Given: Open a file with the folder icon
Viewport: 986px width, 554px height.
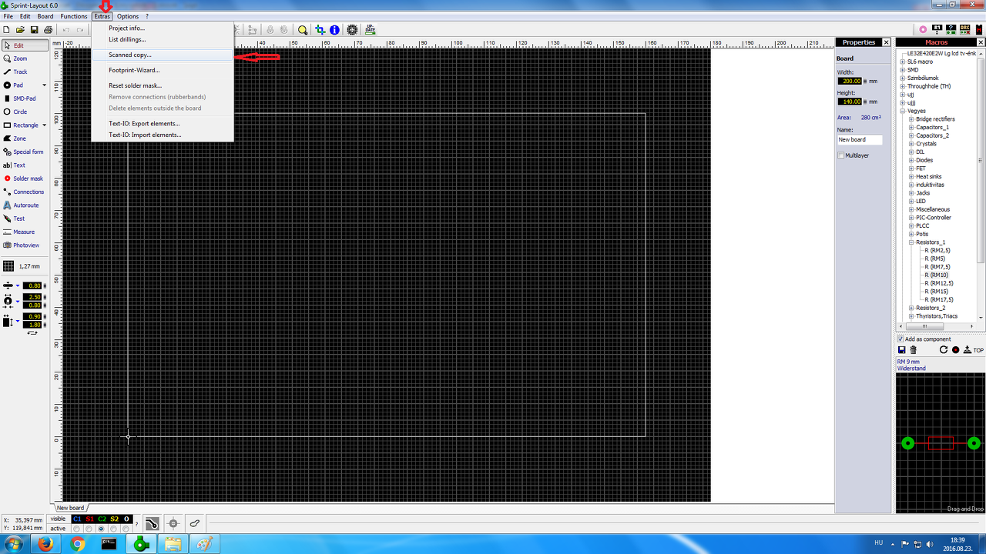Looking at the screenshot, I should (x=21, y=30).
